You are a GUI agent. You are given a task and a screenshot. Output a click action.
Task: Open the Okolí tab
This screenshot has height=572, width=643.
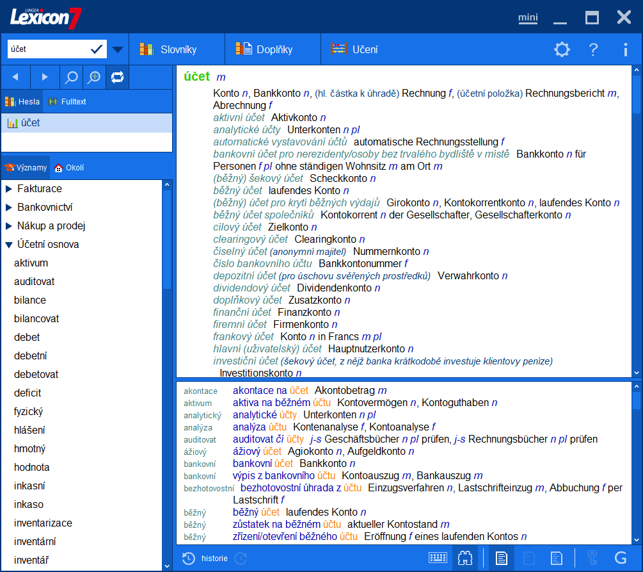(68, 167)
